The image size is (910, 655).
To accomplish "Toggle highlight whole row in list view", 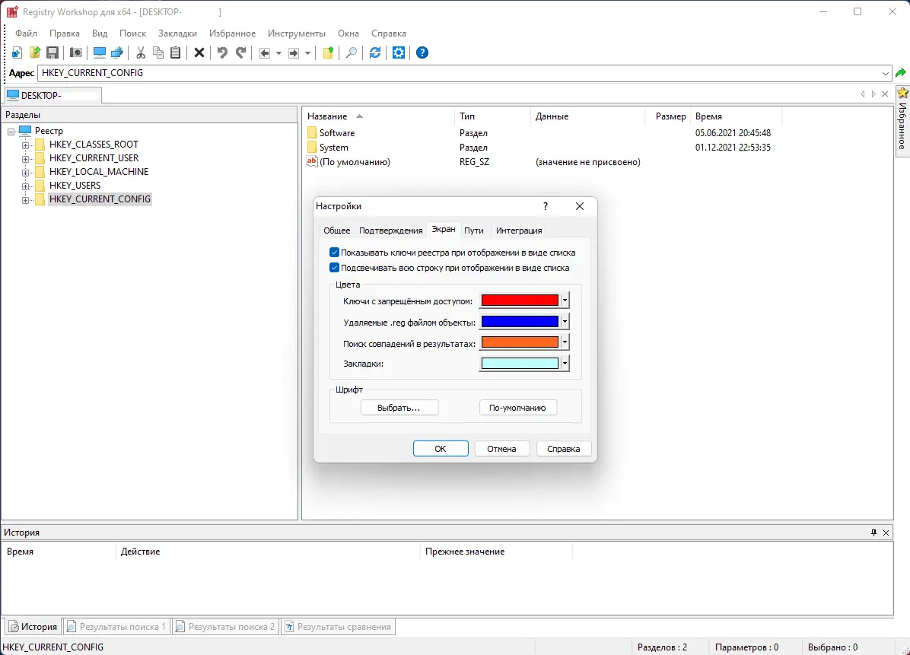I will 334,268.
